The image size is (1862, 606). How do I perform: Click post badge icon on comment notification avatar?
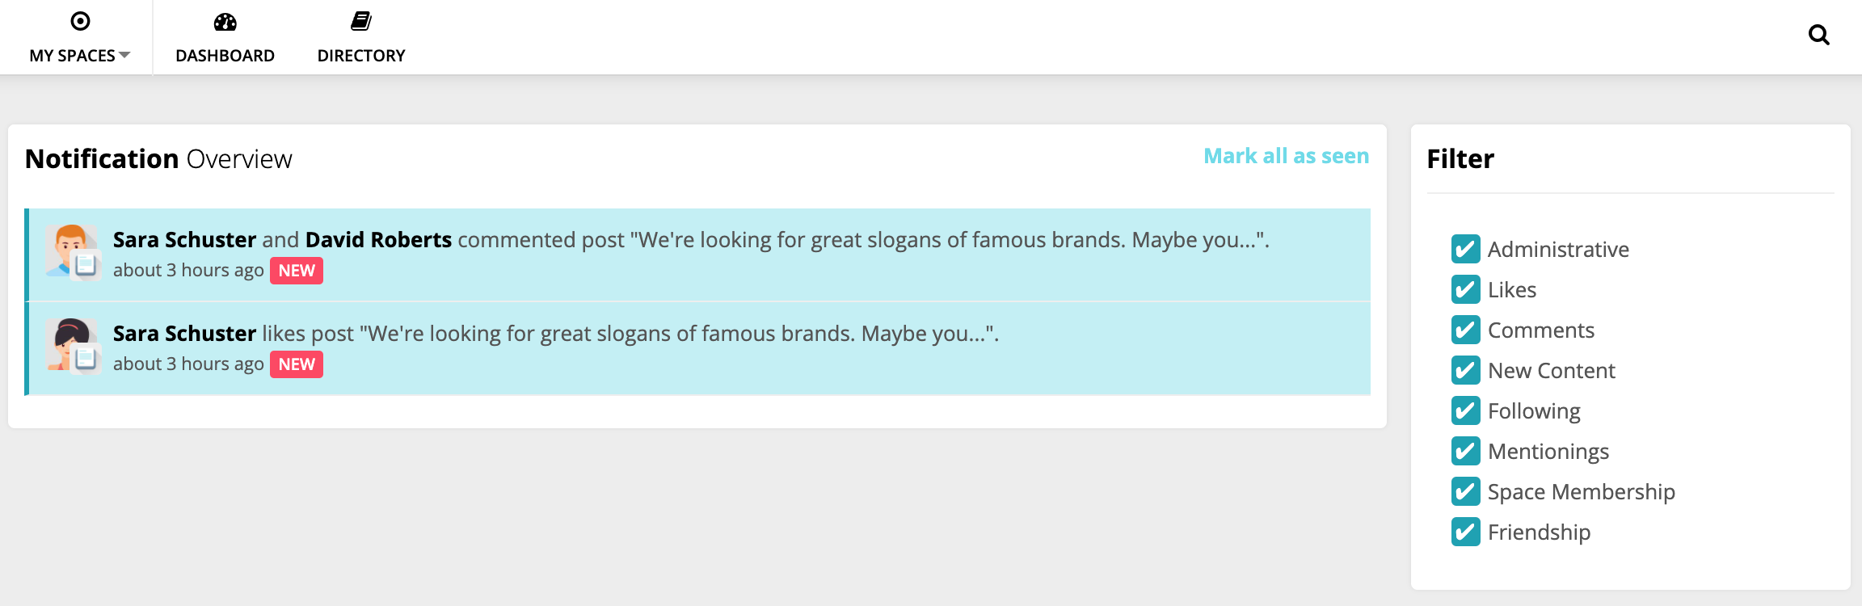86,265
